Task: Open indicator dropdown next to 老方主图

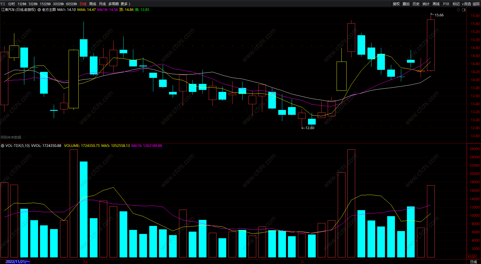Action: [x=39, y=10]
